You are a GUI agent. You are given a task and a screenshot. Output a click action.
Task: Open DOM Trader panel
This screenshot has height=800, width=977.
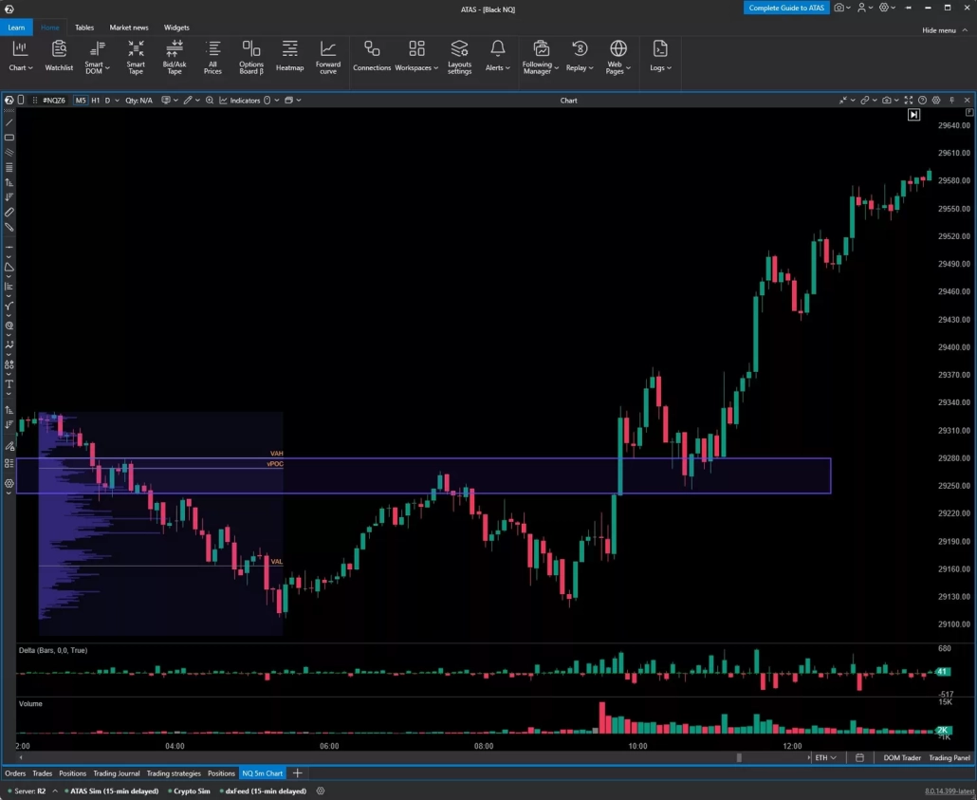902,757
